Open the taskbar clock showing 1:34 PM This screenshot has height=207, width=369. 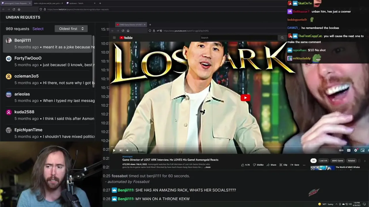356,204
